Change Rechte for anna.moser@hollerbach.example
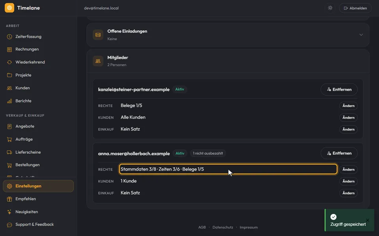Viewport: 379px width, 236px height. click(348, 170)
